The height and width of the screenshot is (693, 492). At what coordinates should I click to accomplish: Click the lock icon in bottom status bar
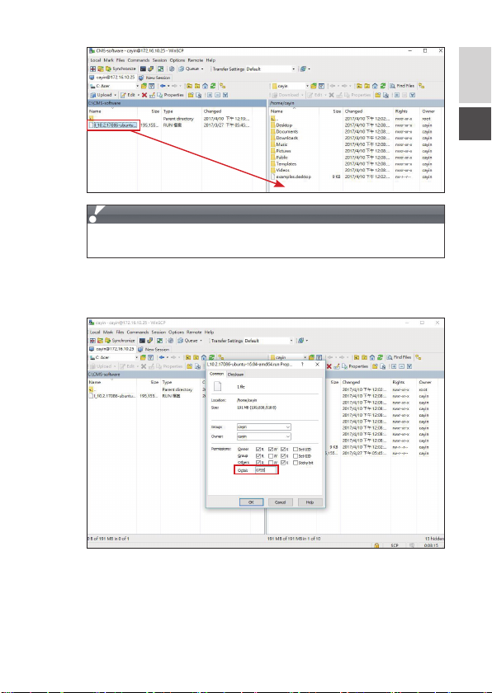376,545
